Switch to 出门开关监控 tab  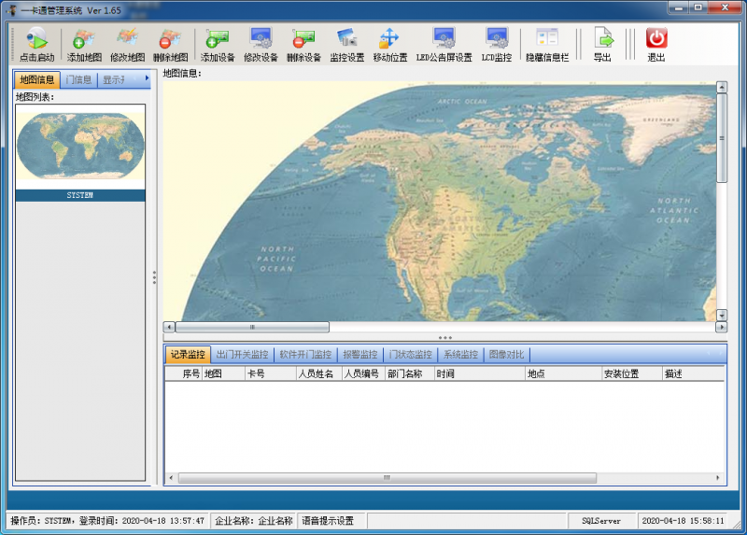(x=242, y=355)
